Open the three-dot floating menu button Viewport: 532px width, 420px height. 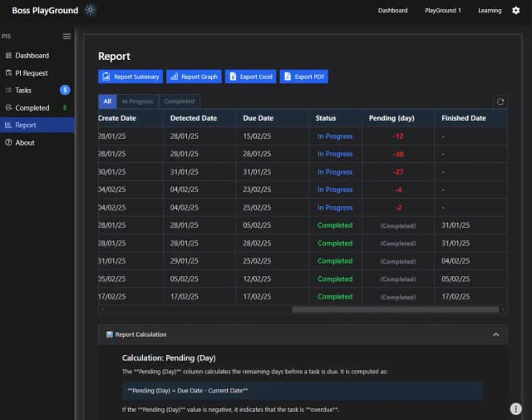click(515, 408)
